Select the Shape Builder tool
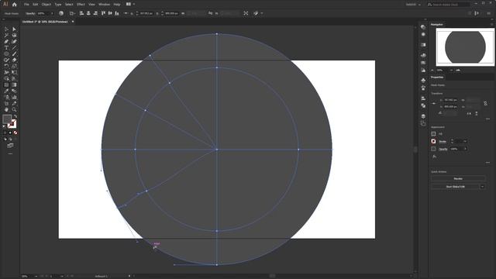496x279 pixels. 6,78
